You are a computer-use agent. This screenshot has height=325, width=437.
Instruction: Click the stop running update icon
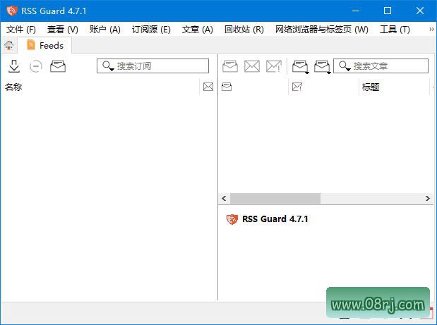point(36,66)
